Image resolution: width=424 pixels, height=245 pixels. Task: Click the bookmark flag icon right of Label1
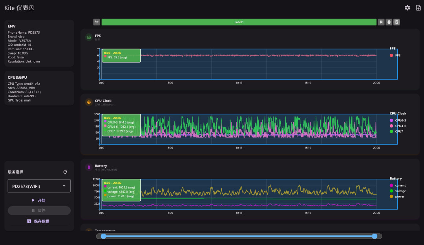(x=381, y=22)
